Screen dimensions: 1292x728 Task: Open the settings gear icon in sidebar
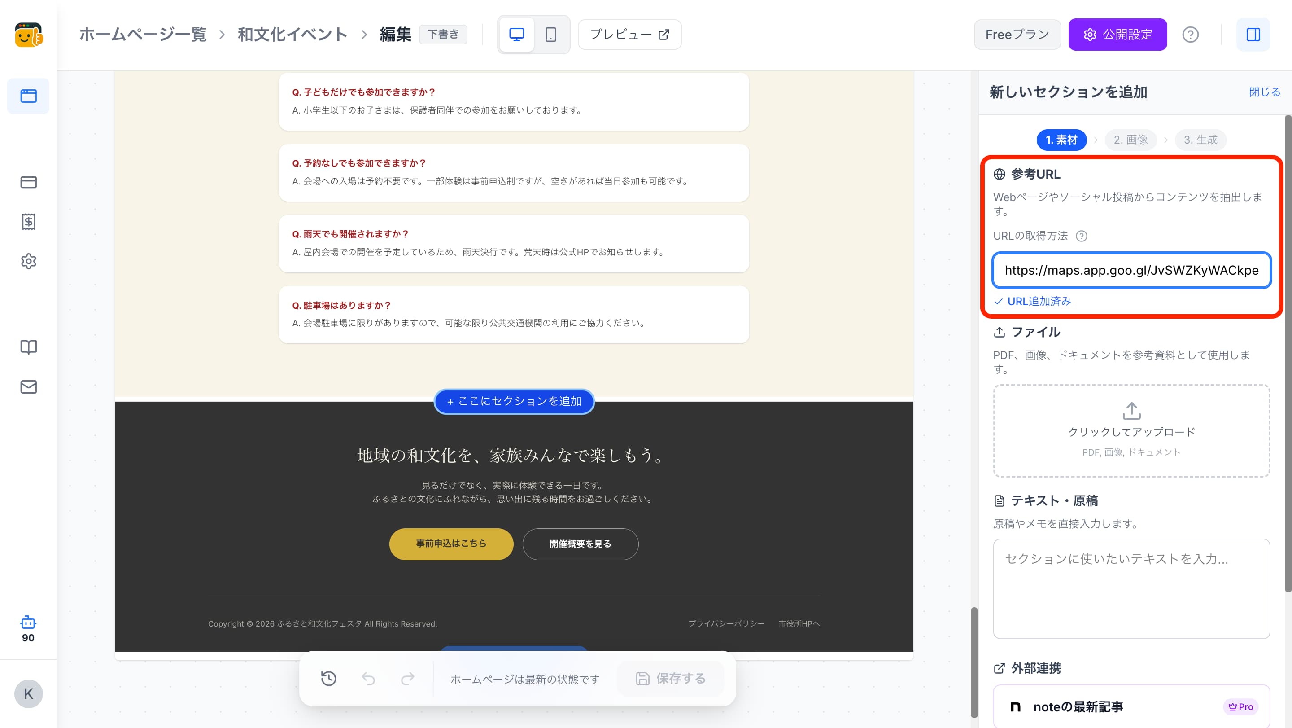pos(29,261)
